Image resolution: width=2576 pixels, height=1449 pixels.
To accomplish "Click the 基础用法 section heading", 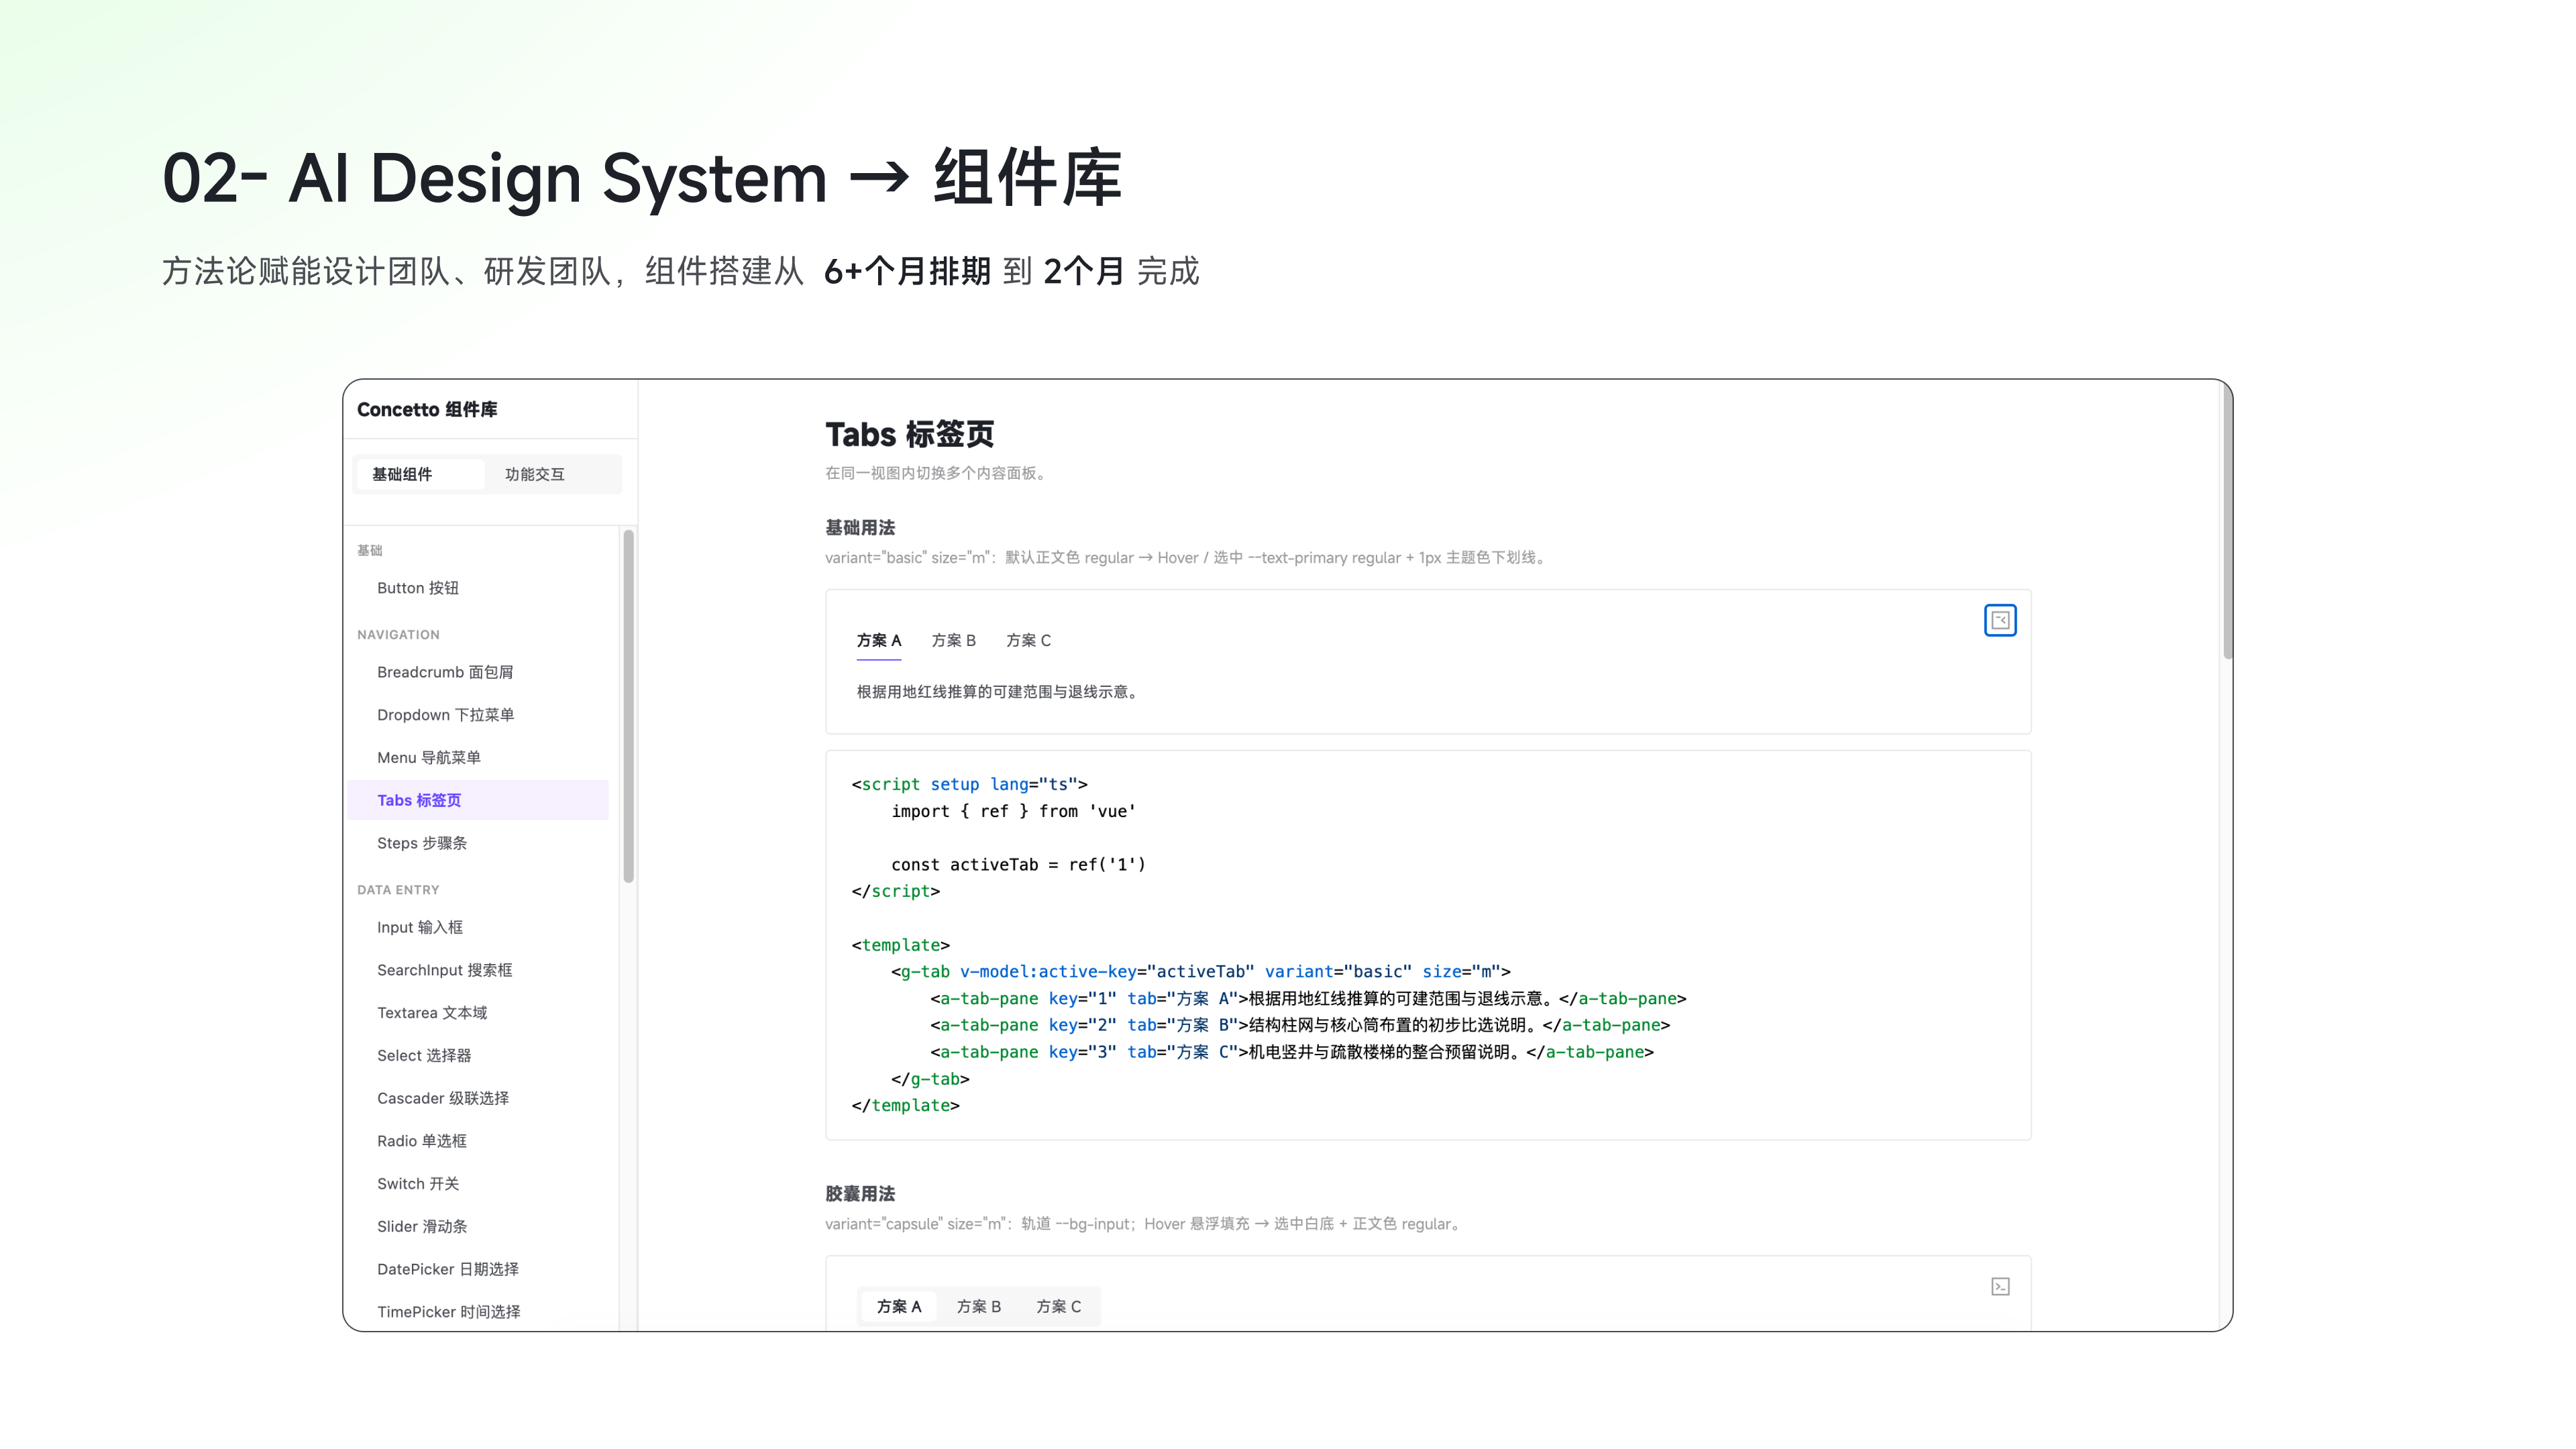I will pyautogui.click(x=860, y=527).
